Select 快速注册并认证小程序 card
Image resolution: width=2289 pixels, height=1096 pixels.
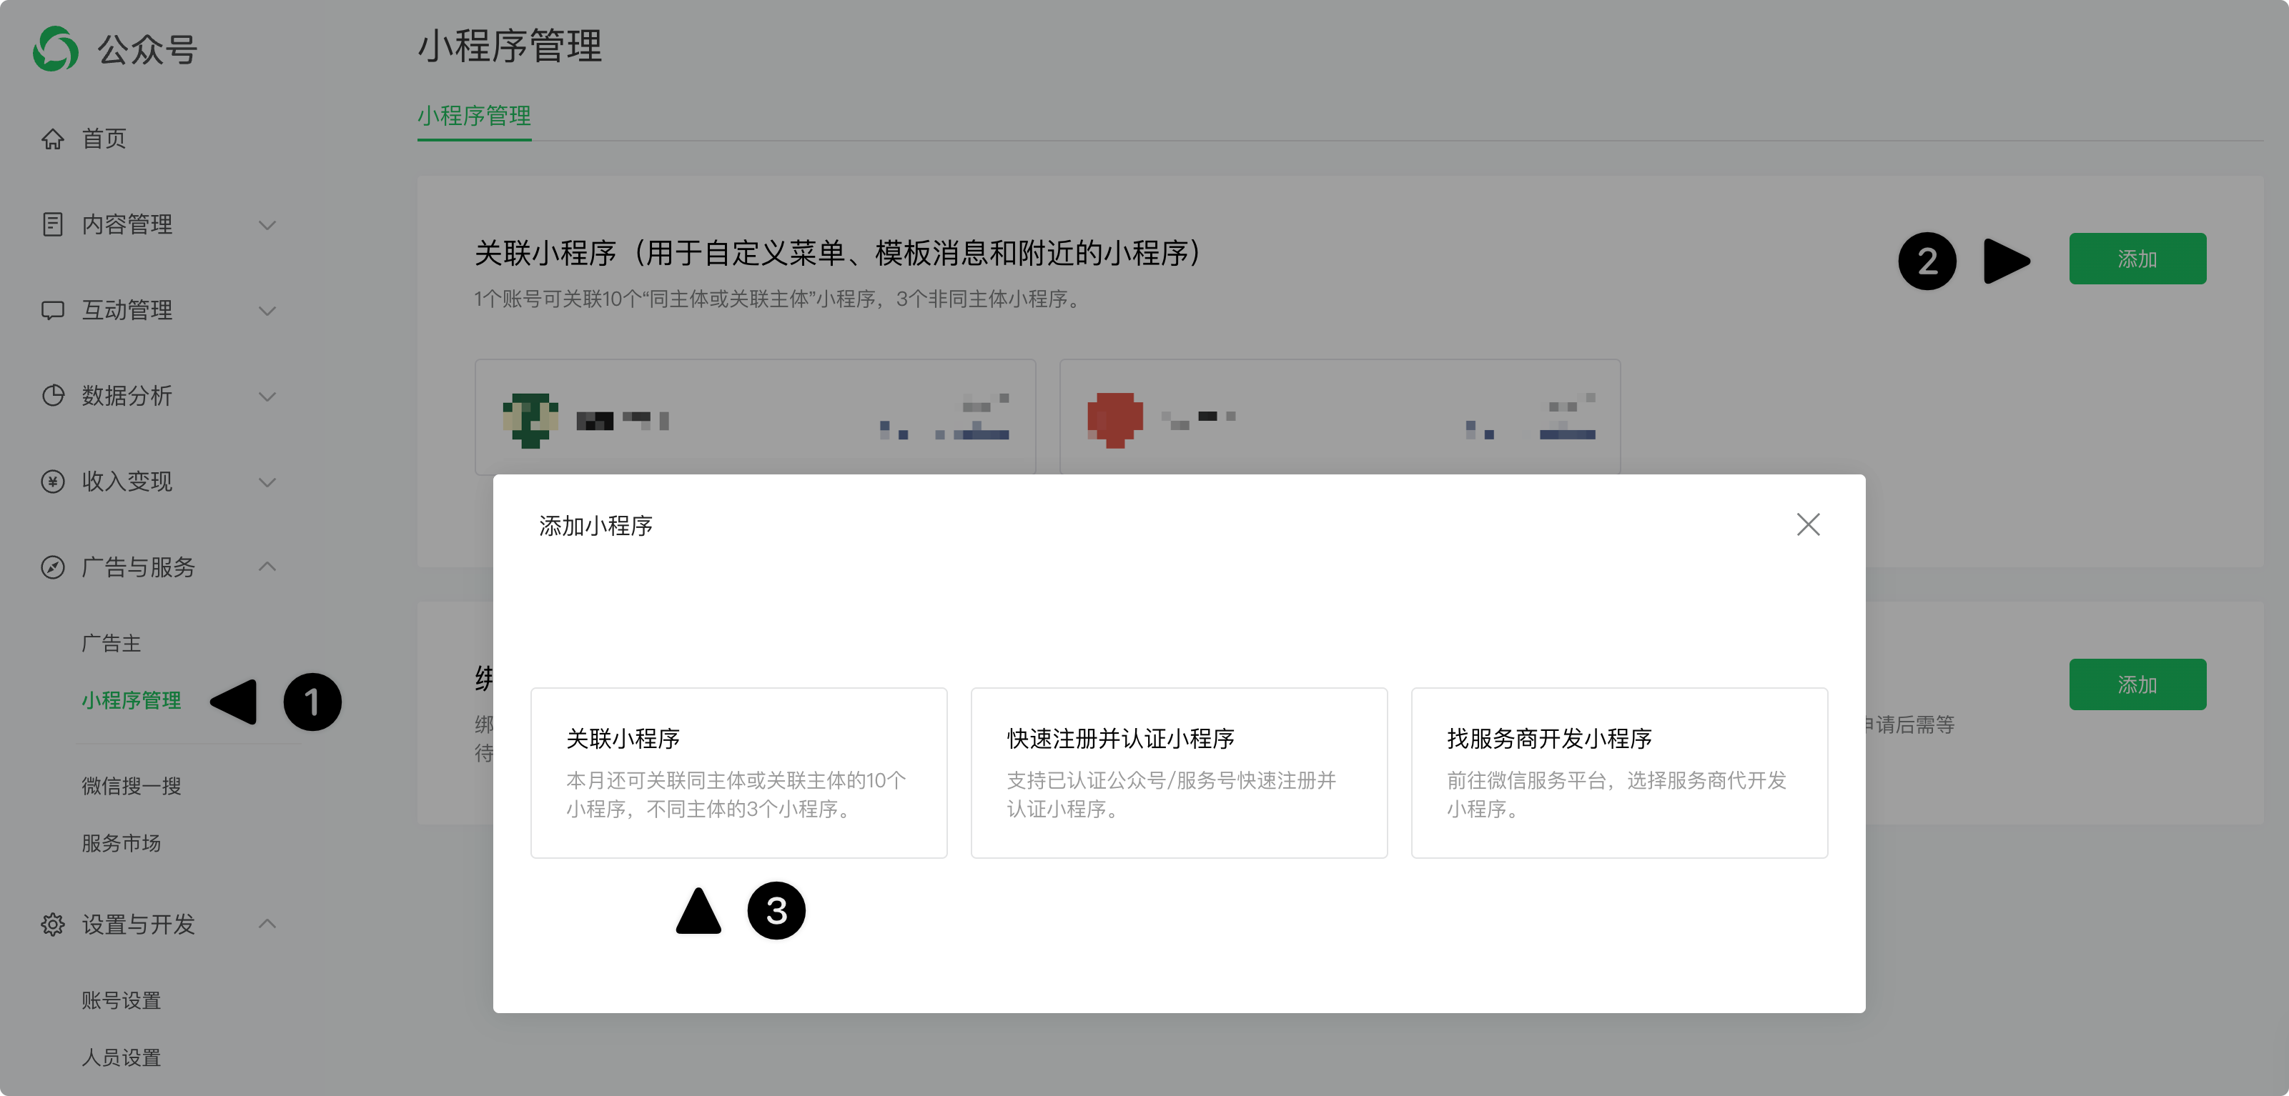(1178, 772)
